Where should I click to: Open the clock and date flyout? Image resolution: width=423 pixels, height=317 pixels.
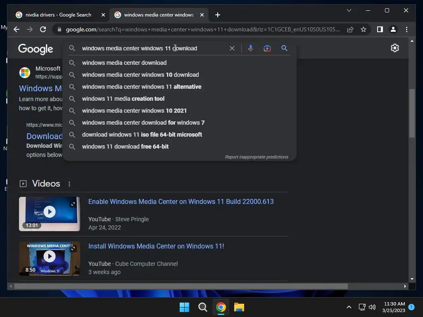[394, 307]
